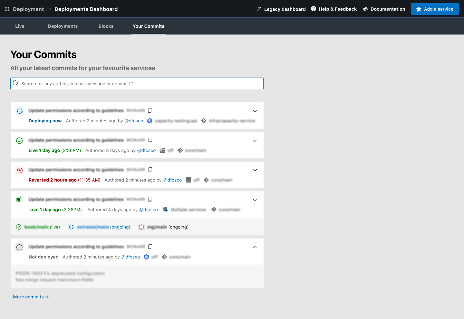Screen dimensions: 464x319
Task: Click the paused status icon on undeployed commit
Action: 19,247
